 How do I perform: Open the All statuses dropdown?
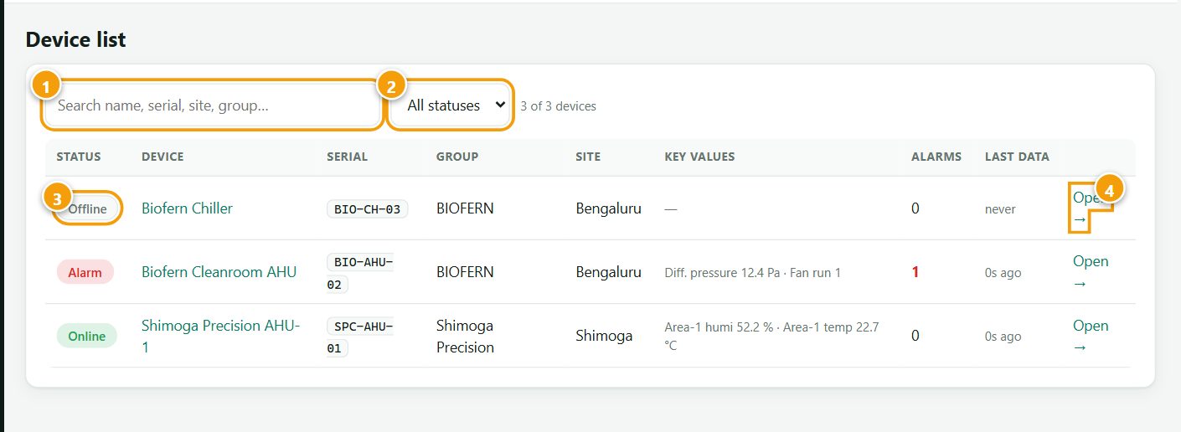(451, 105)
